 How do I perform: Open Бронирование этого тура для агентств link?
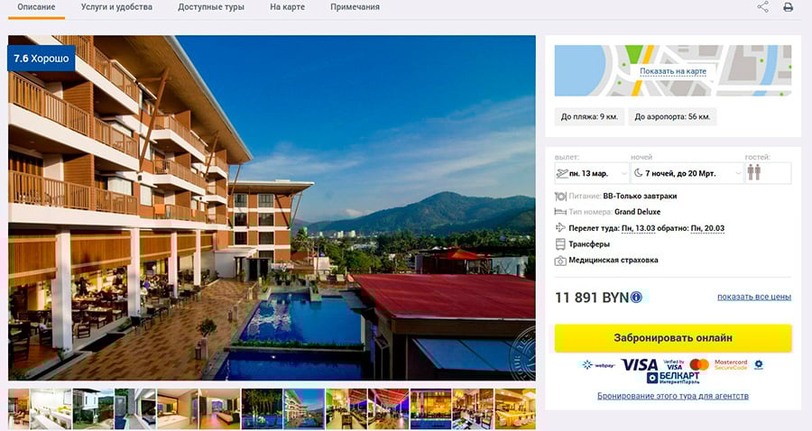(673, 396)
